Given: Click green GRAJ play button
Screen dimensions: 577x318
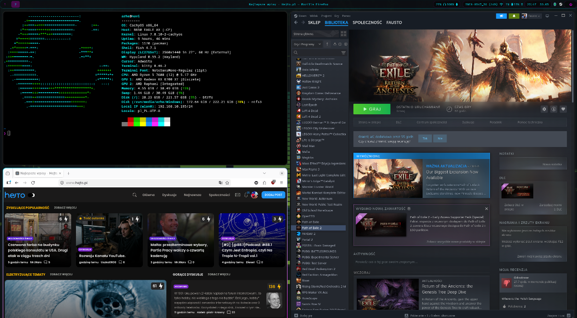Looking at the screenshot, I should pos(372,109).
